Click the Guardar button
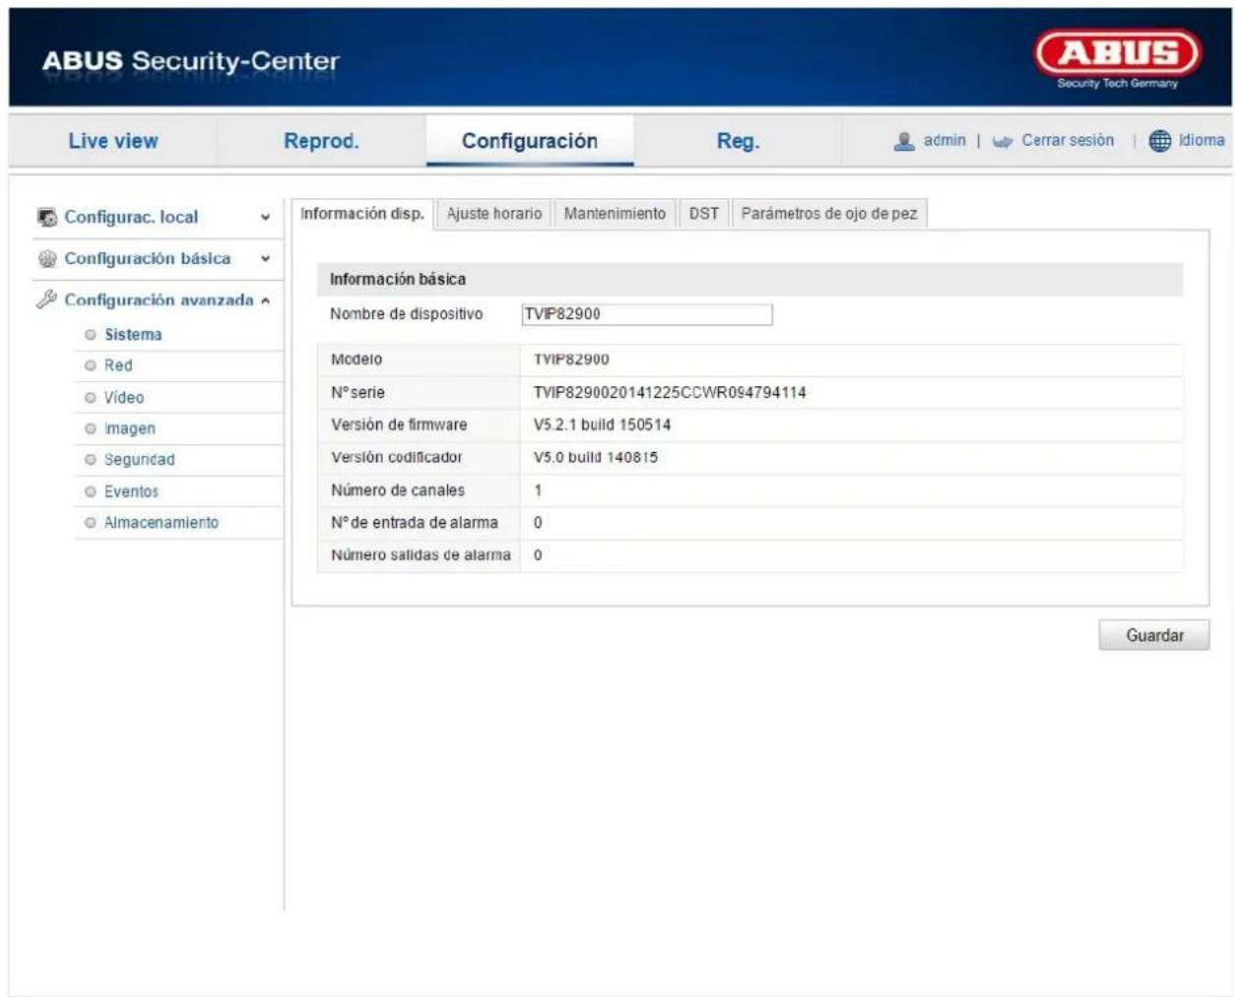Image resolution: width=1235 pixels, height=997 pixels. [x=1154, y=635]
